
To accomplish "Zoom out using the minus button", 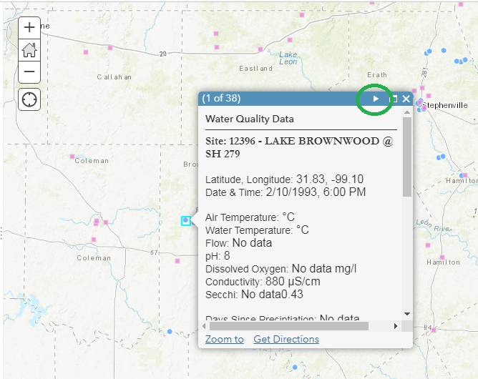I will point(29,72).
